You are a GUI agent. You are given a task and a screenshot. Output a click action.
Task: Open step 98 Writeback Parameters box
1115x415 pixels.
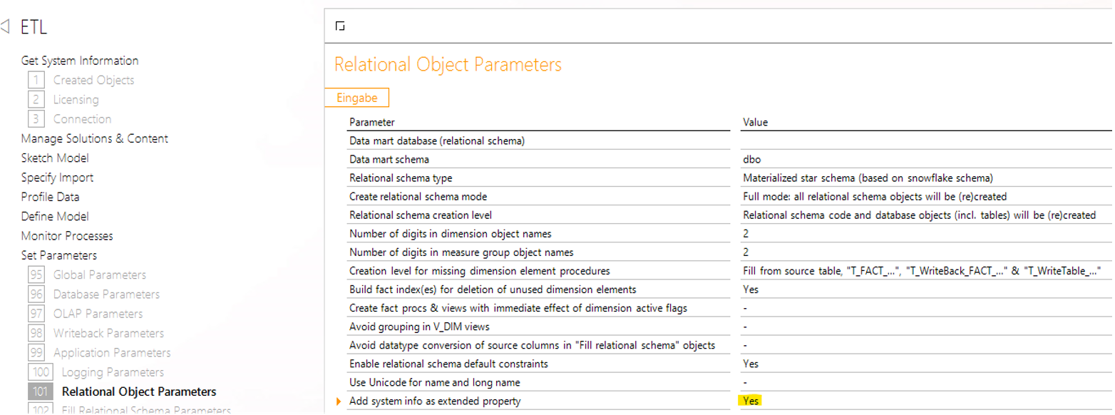pyautogui.click(x=37, y=333)
